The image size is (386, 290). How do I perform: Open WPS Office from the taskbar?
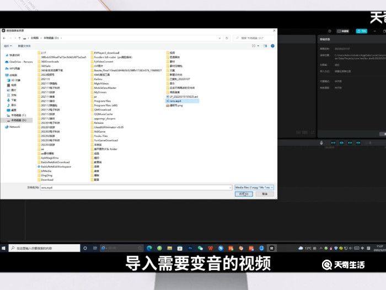click(x=211, y=248)
